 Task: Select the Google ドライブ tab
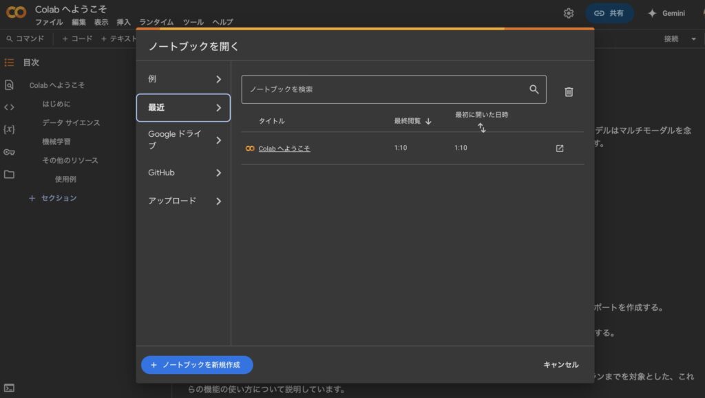click(183, 140)
